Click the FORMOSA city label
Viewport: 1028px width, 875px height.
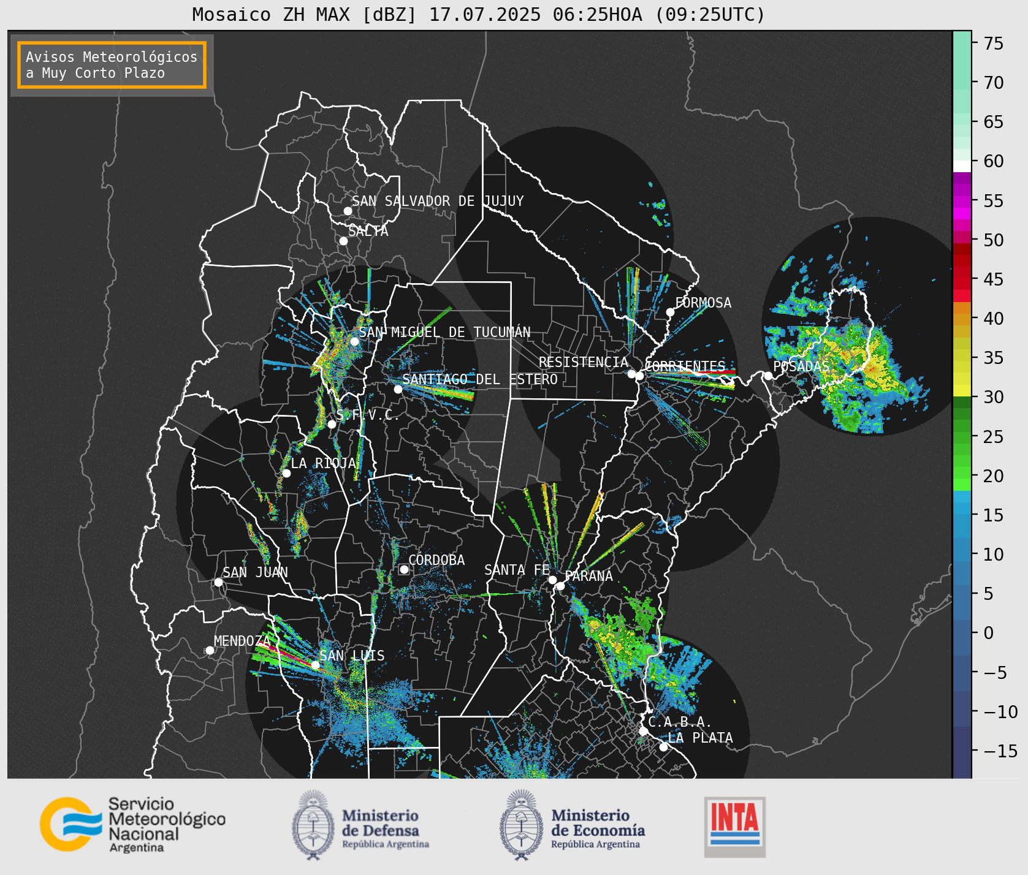[x=703, y=303]
